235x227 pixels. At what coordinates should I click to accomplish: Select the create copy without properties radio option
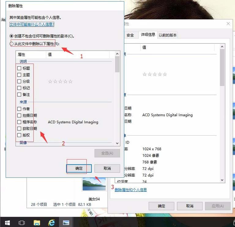tap(12, 36)
